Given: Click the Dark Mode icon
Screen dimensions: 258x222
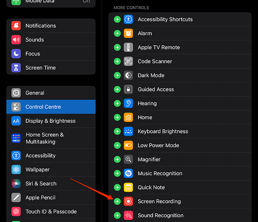Looking at the screenshot, I should (128, 75).
